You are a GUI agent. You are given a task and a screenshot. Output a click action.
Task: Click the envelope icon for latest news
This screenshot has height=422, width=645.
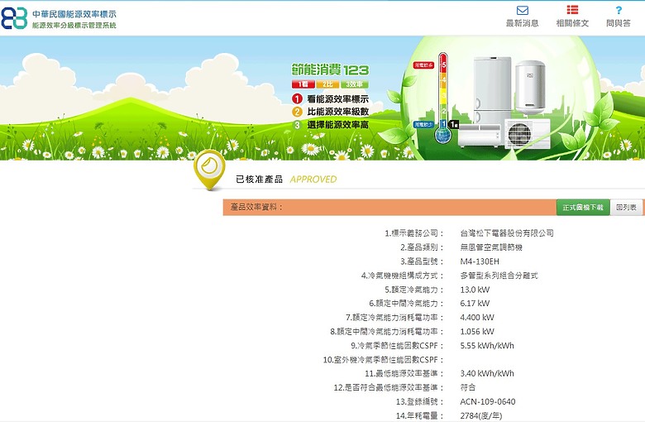(x=522, y=10)
